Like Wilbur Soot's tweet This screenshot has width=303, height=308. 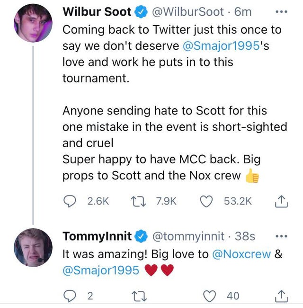[206, 201]
